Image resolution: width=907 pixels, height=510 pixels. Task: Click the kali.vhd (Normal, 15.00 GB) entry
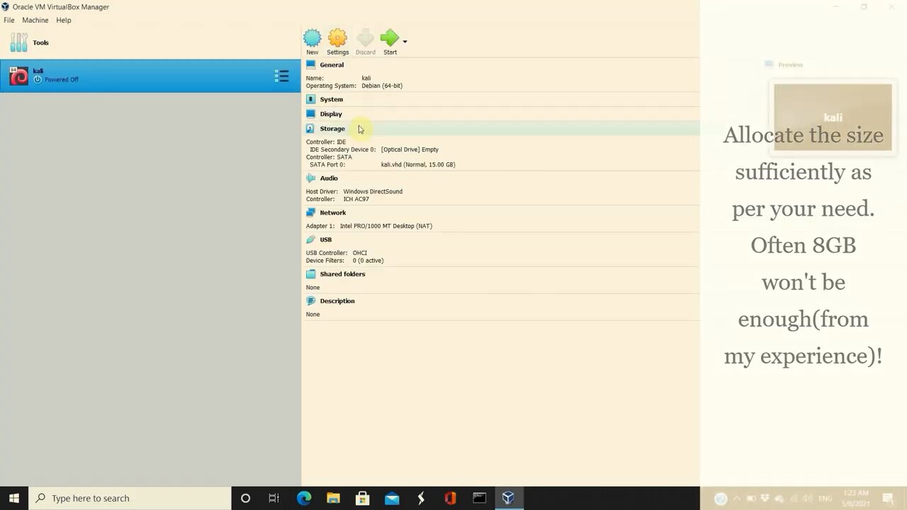[x=418, y=164]
